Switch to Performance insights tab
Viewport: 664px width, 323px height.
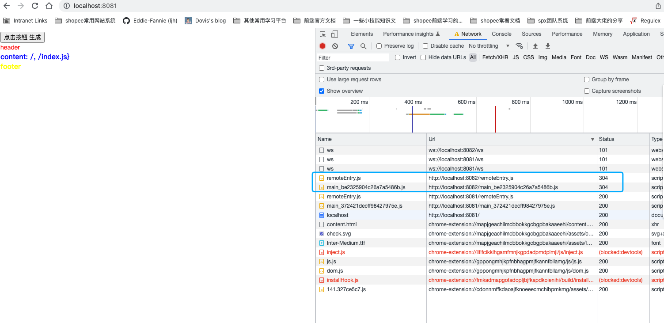(x=412, y=34)
